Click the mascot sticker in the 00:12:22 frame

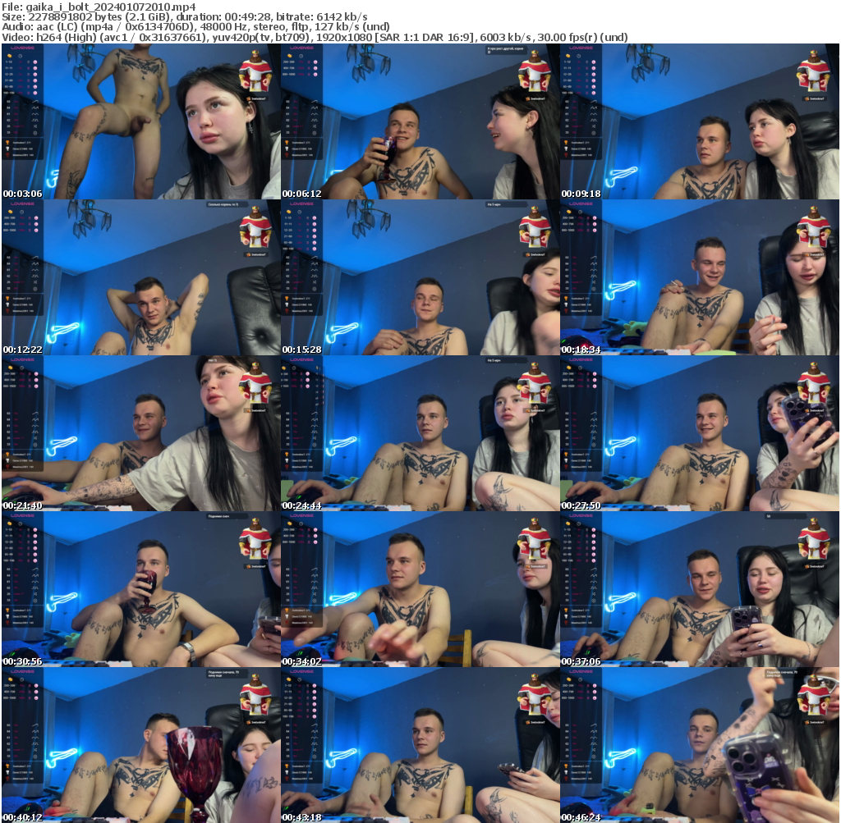click(255, 226)
